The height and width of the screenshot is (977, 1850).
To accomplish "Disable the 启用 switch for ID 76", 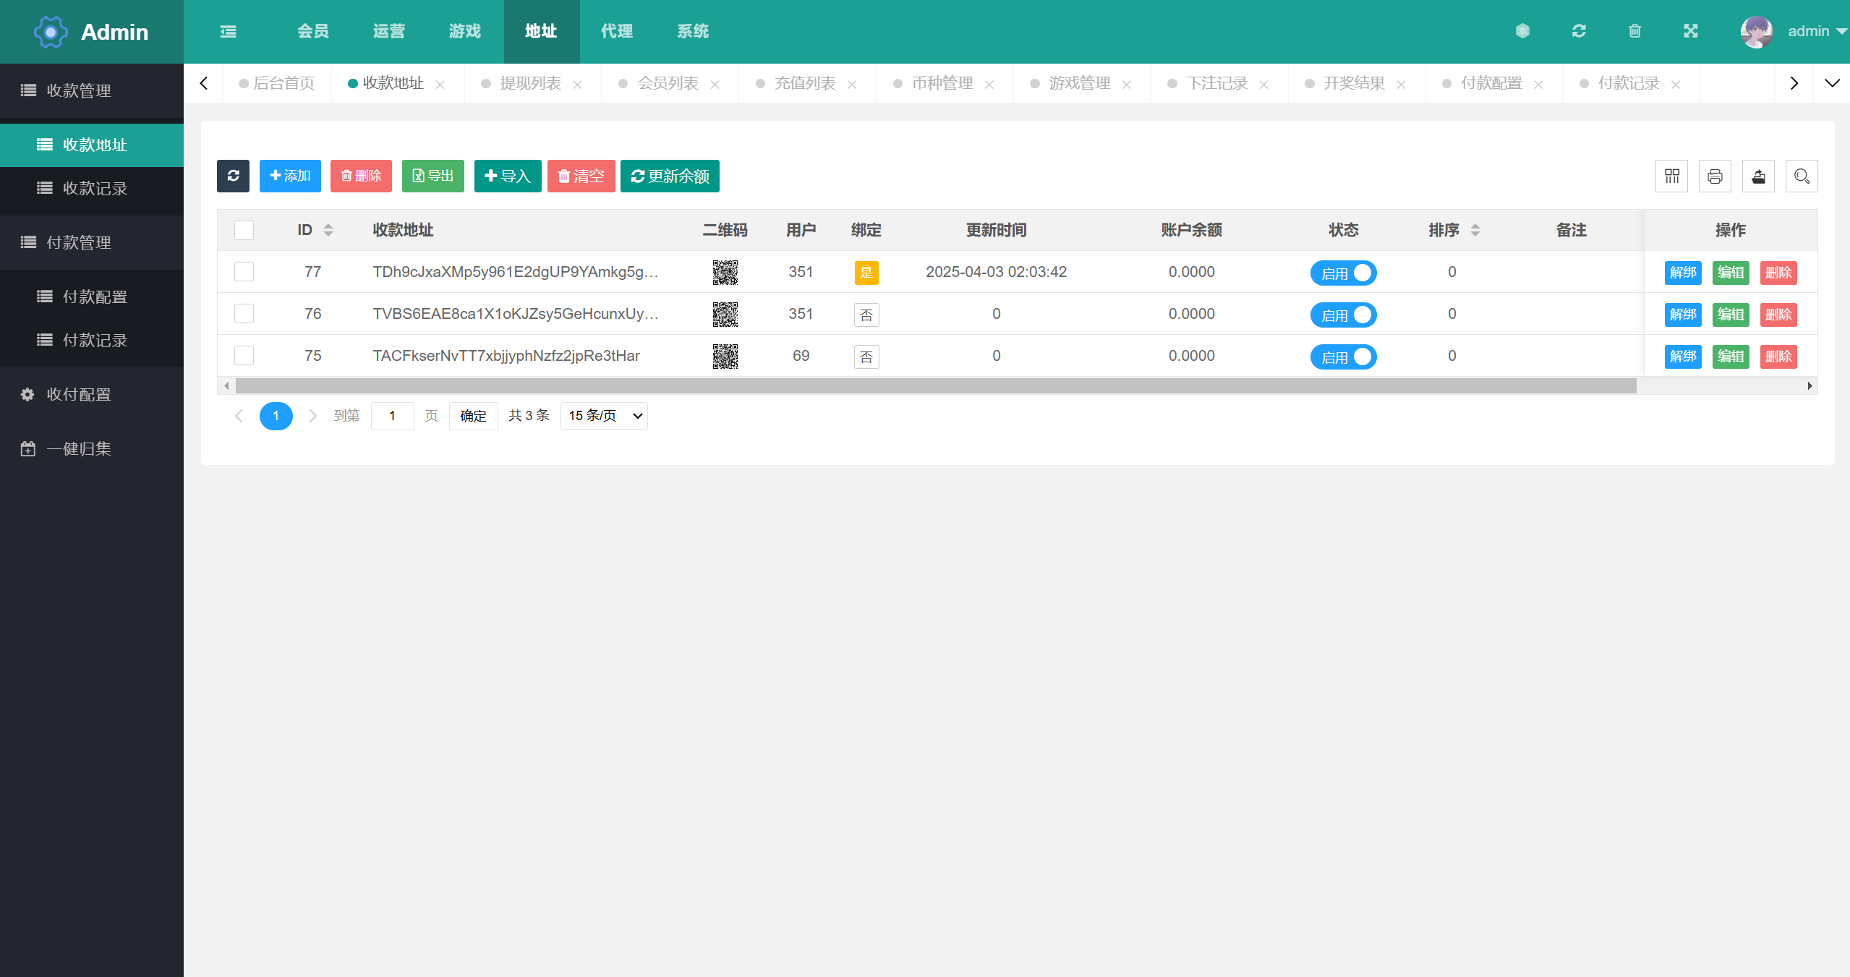I will 1343,315.
